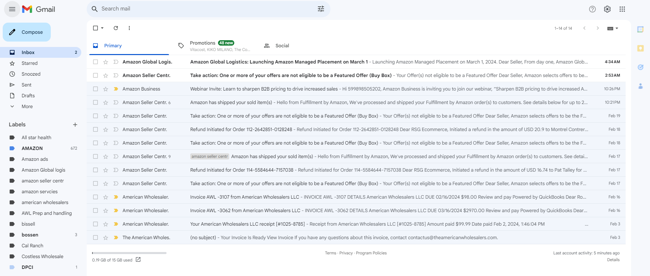Open the All star health label
Screen dimensions: 650x276
41,137
